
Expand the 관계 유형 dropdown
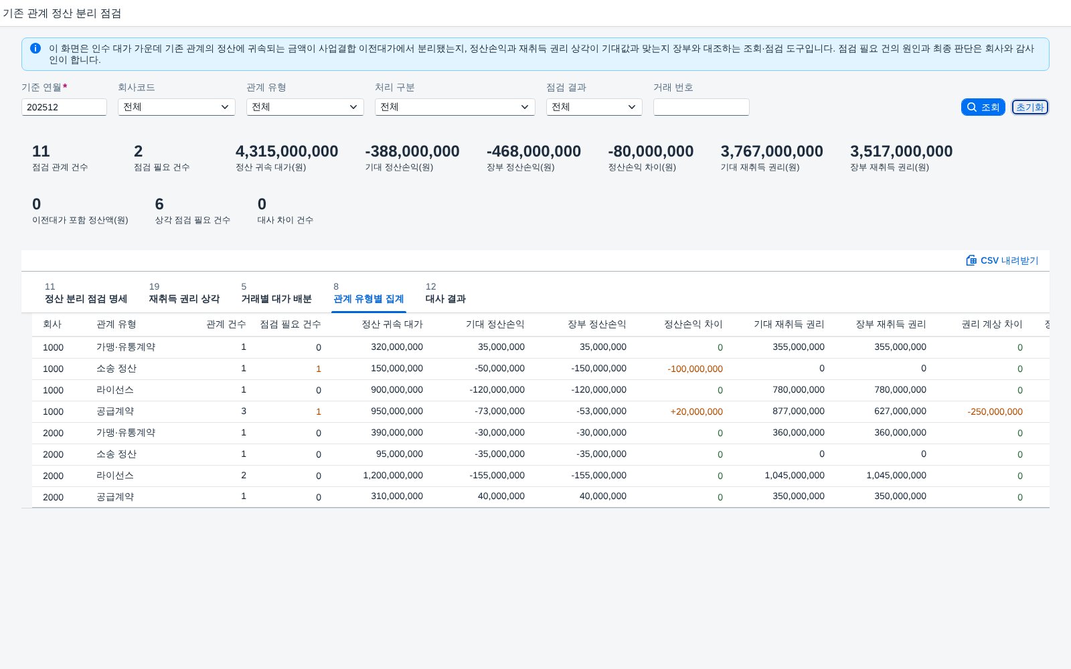305,107
